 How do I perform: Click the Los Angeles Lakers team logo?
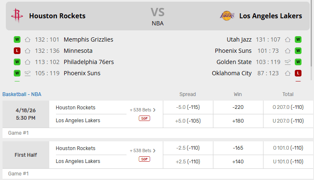(227, 16)
